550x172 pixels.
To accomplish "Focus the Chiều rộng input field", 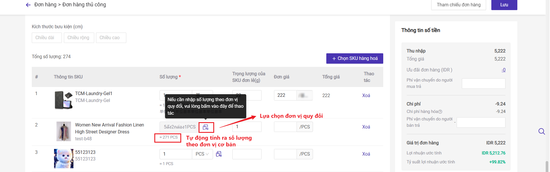I will click(x=79, y=38).
